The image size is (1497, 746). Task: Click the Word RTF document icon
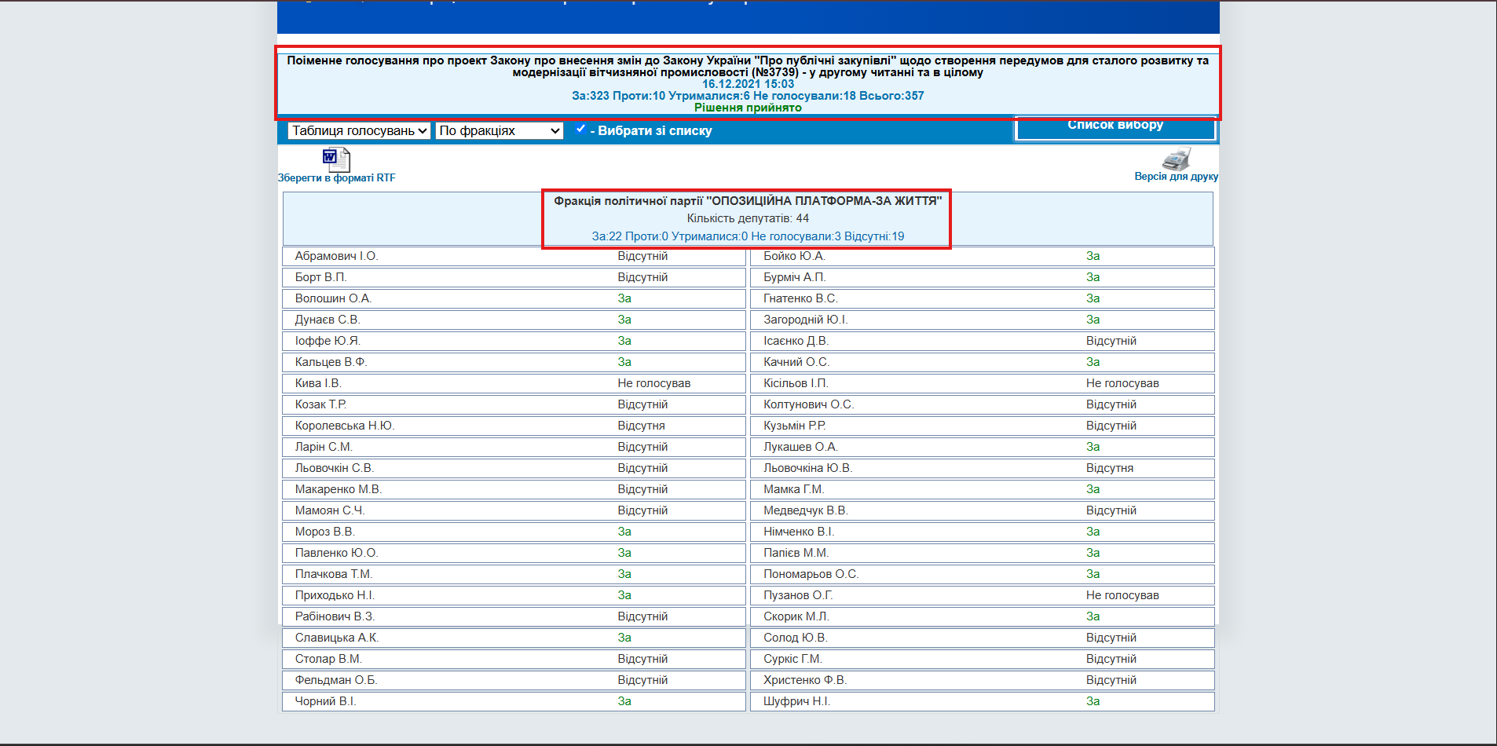click(336, 159)
